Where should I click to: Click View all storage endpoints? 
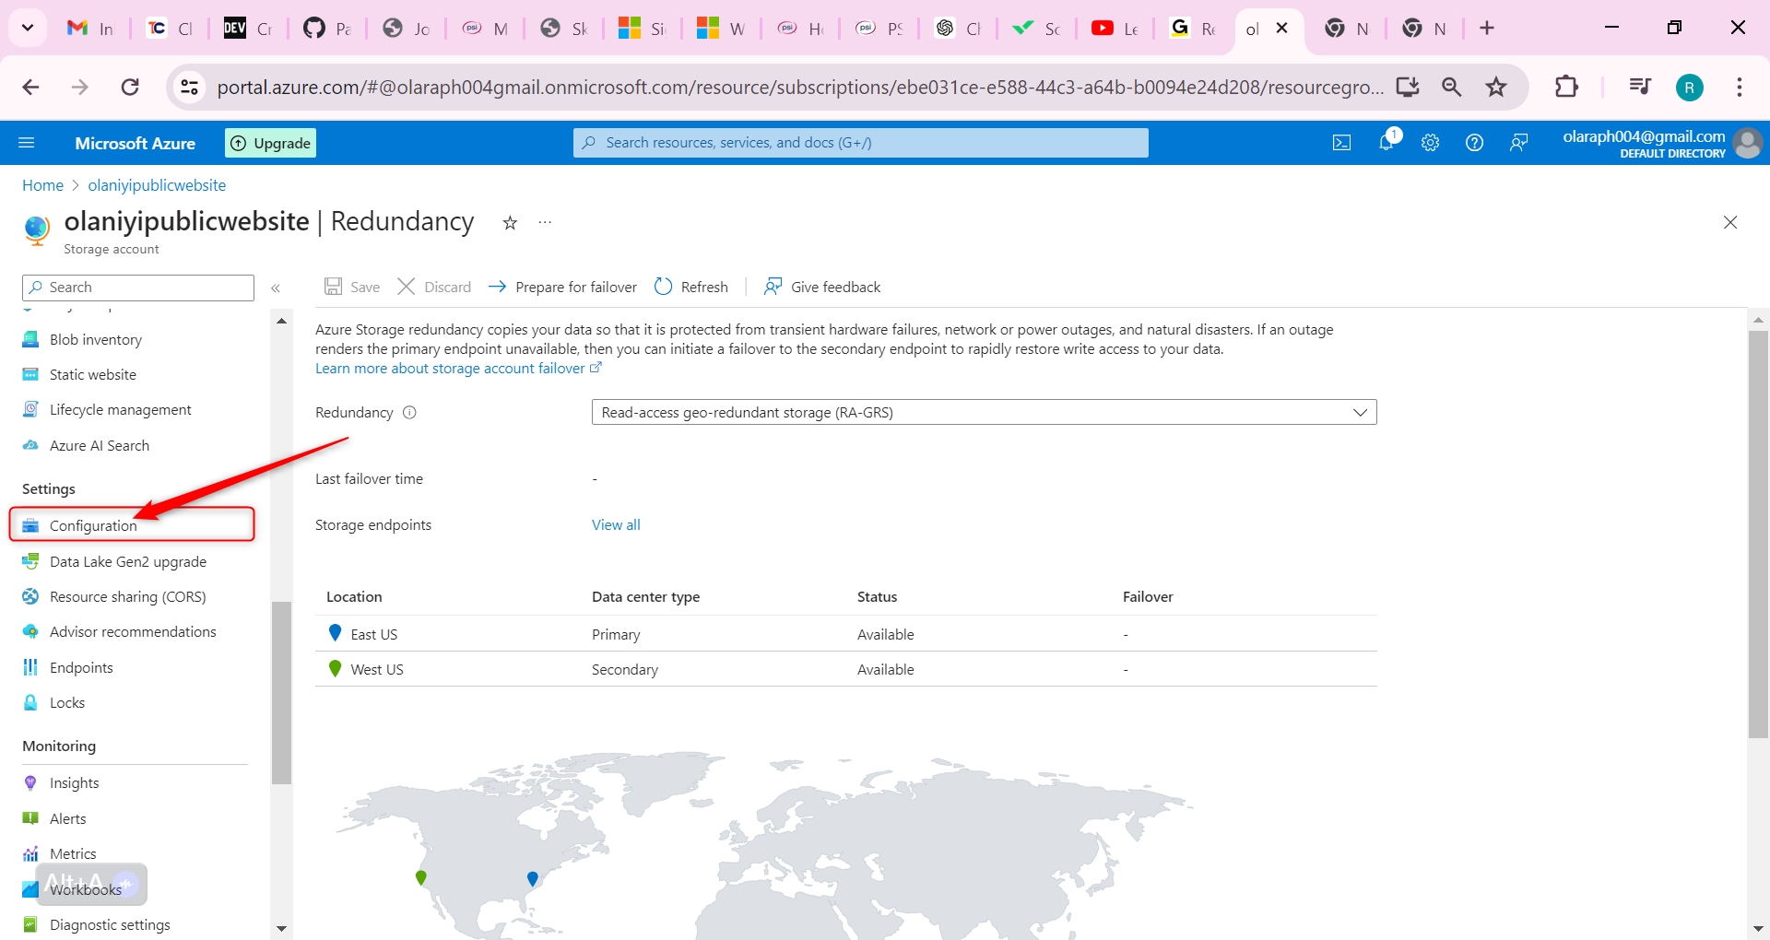pyautogui.click(x=616, y=524)
